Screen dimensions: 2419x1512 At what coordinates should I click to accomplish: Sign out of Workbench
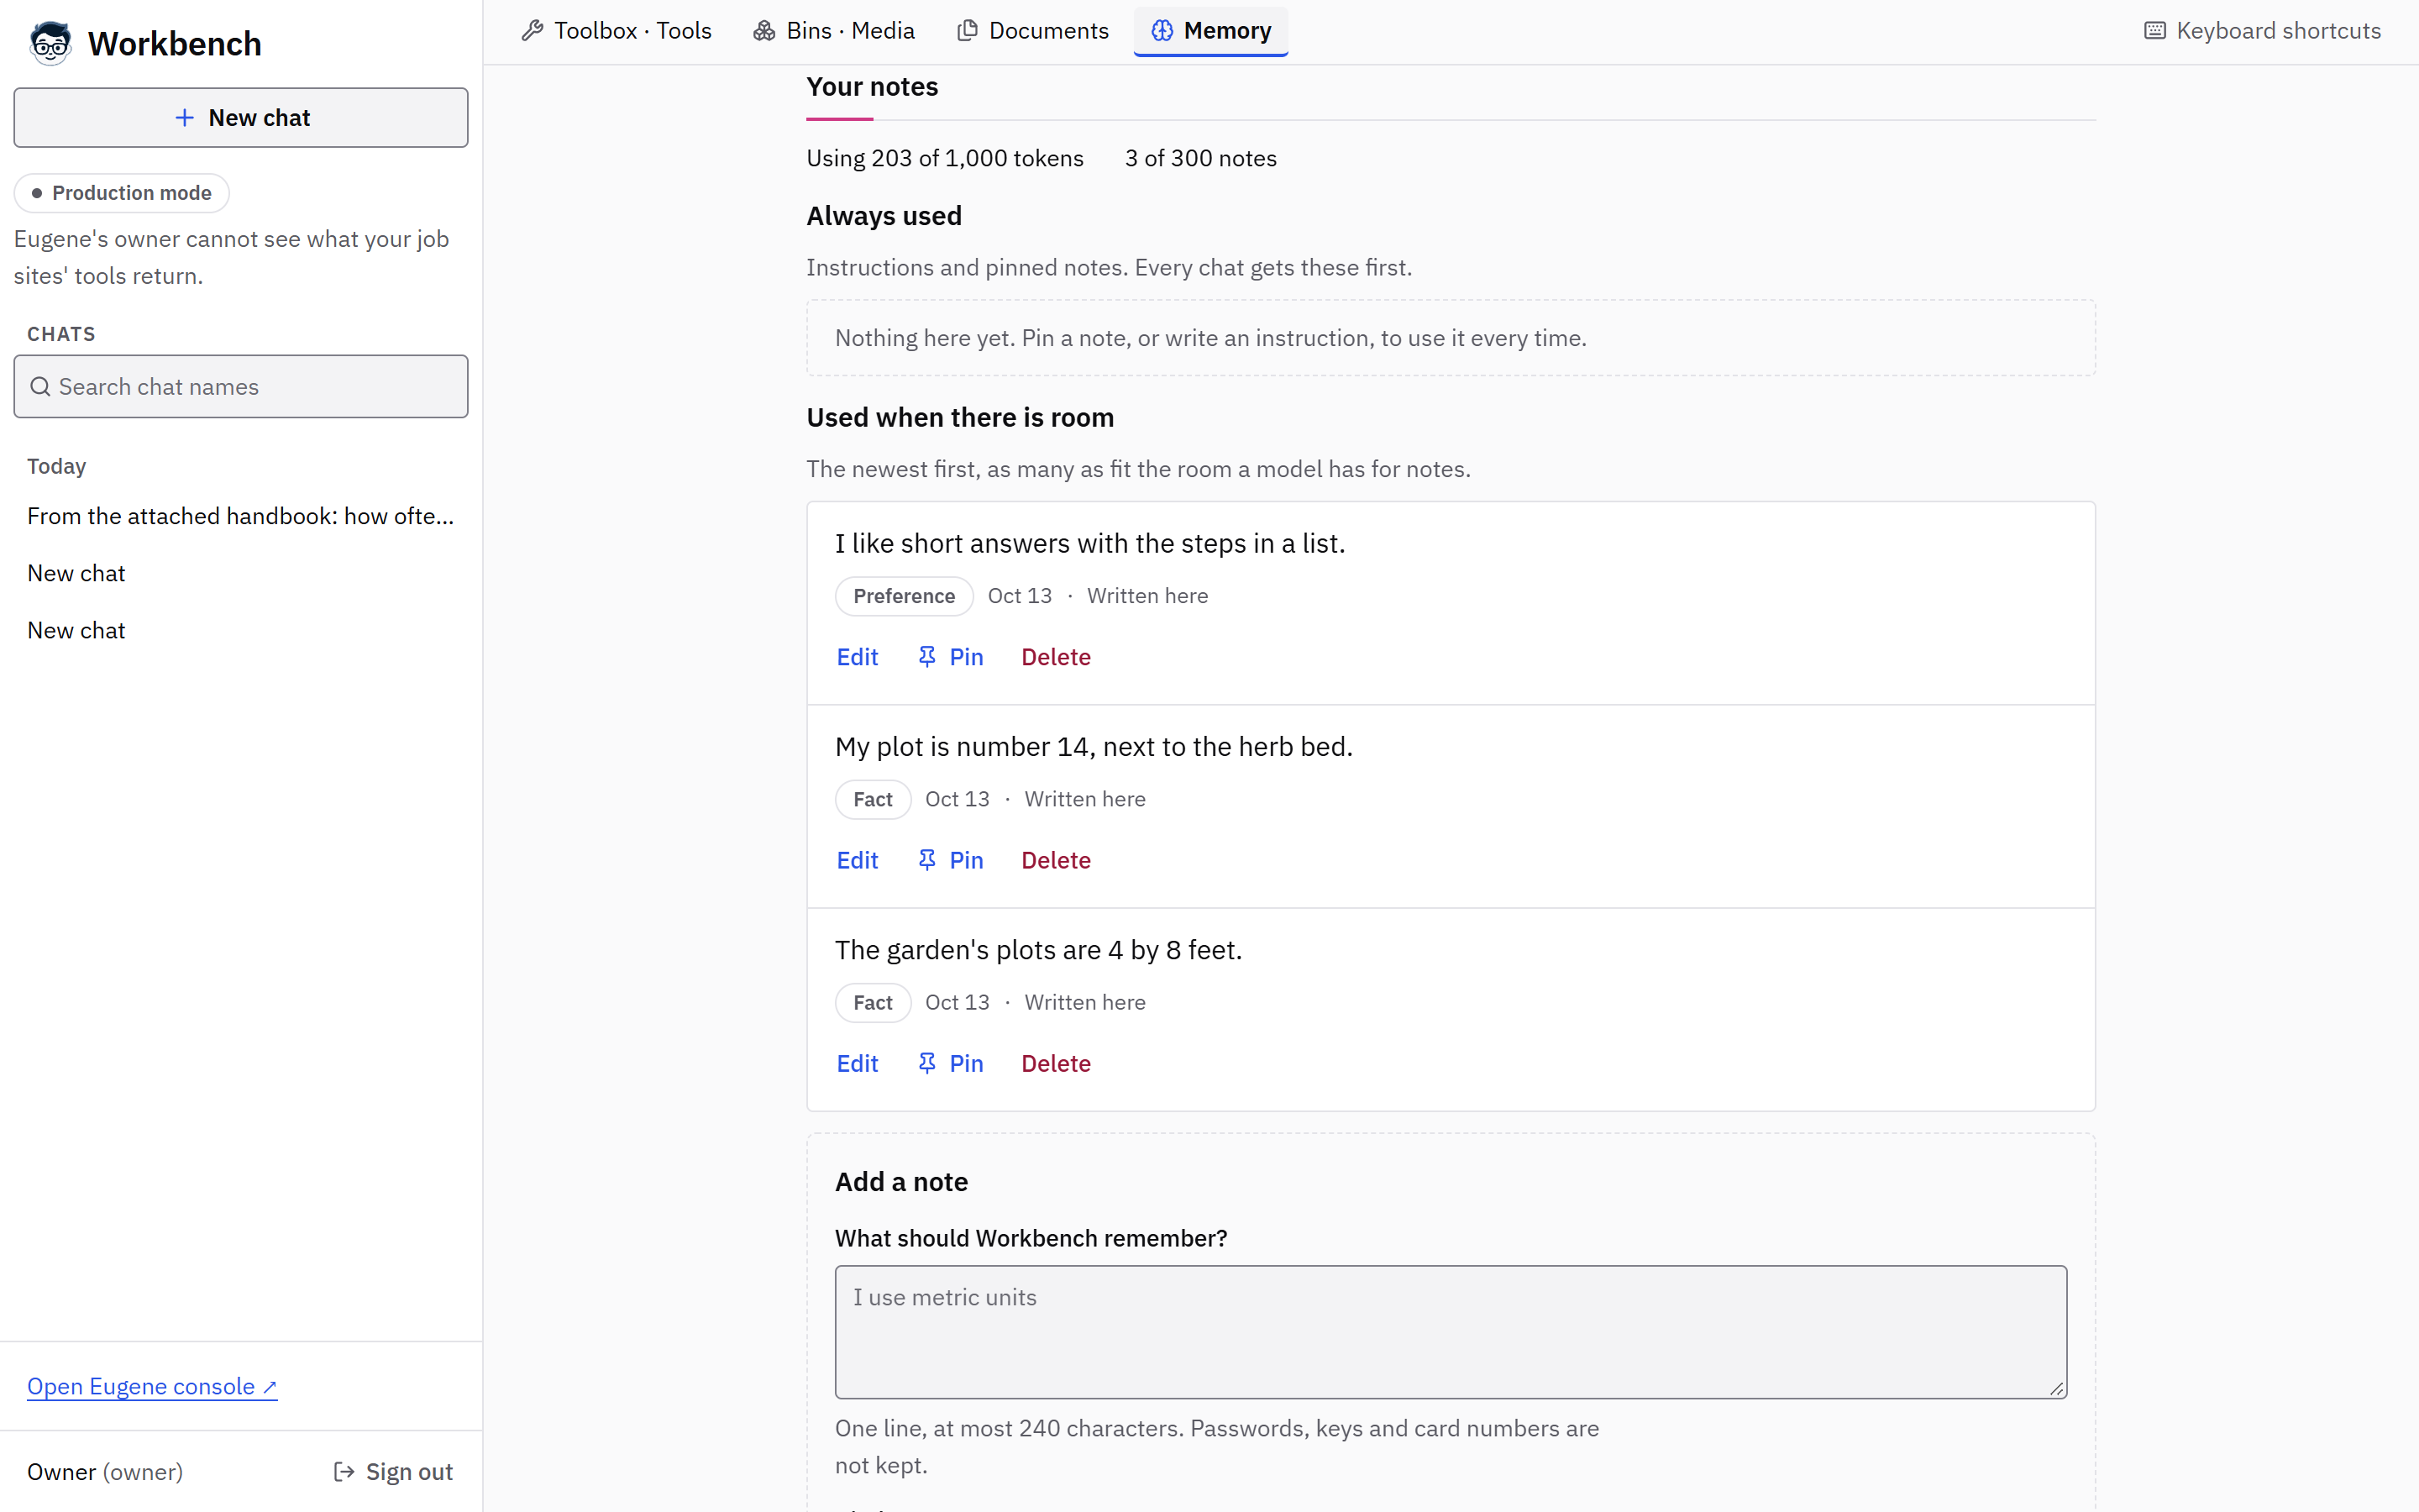(393, 1472)
